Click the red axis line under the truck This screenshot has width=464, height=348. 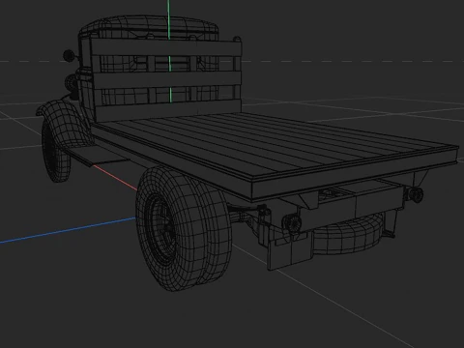point(115,177)
